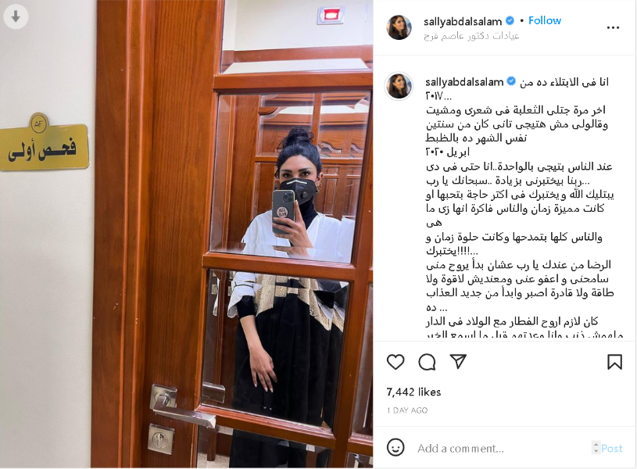Click the mirror selfie photo

tap(187, 234)
